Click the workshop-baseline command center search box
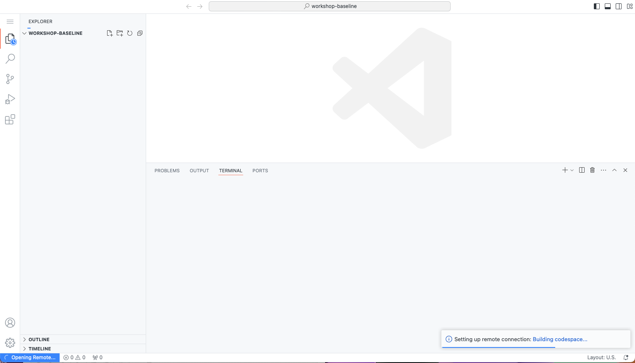Image resolution: width=635 pixels, height=363 pixels. (330, 6)
